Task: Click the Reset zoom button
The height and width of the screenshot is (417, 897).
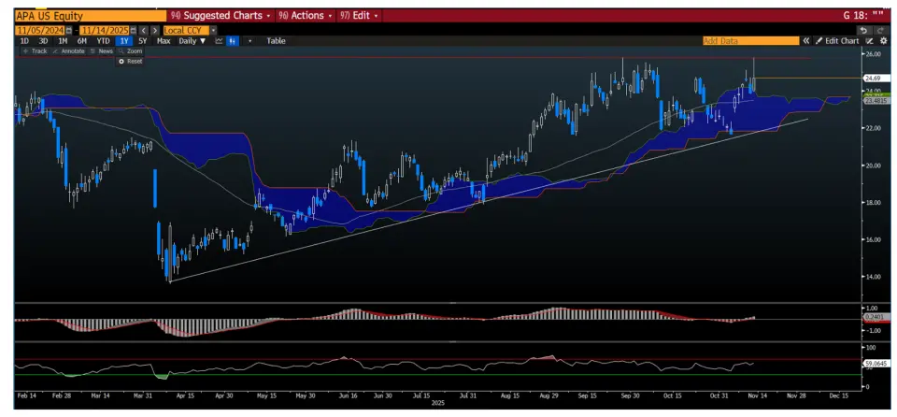Action: pyautogui.click(x=130, y=61)
